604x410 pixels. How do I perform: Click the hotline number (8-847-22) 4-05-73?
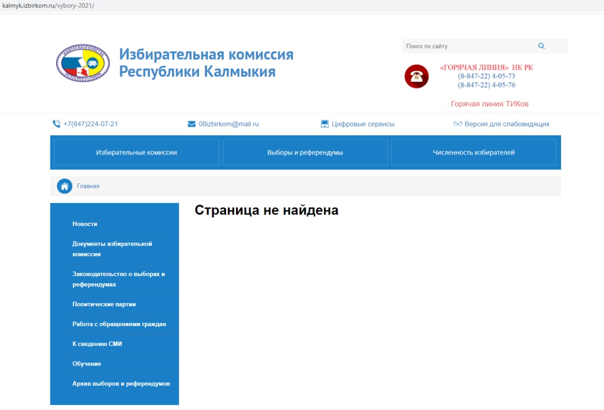tap(487, 76)
